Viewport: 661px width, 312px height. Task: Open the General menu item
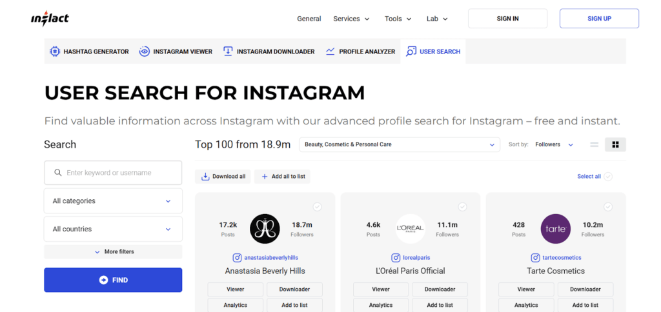pyautogui.click(x=309, y=19)
